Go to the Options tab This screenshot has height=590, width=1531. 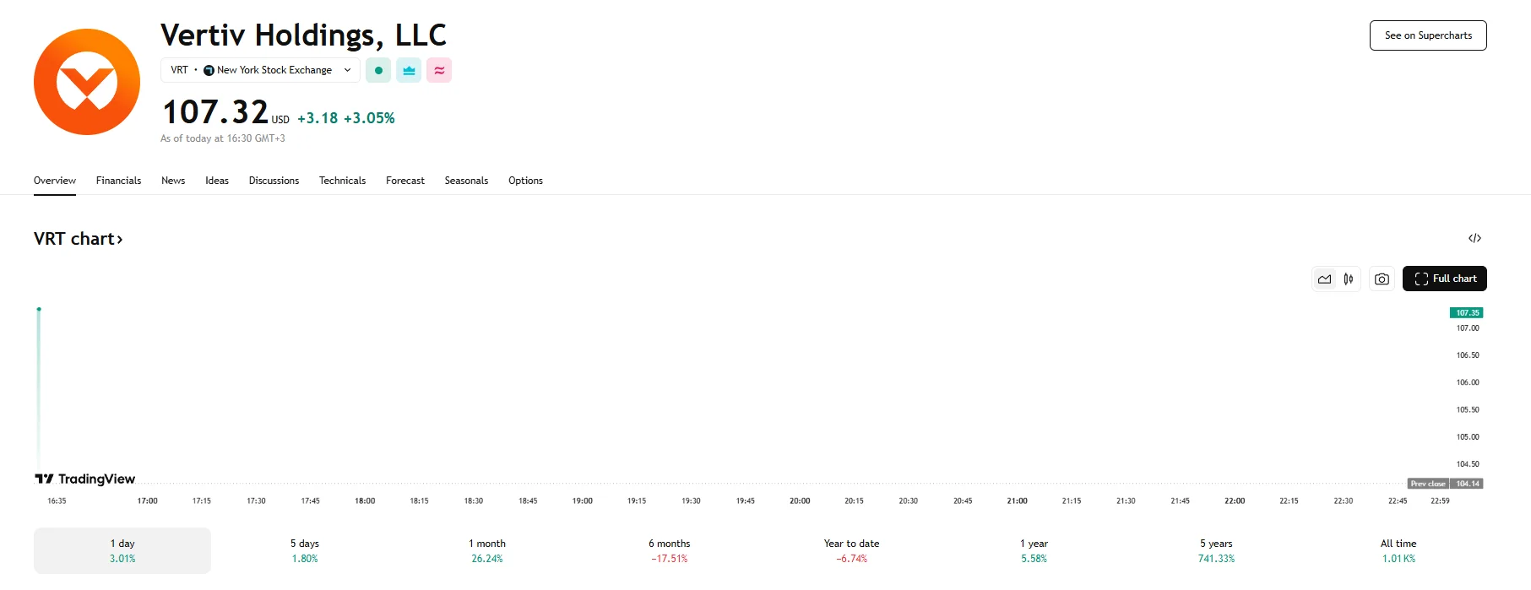[525, 181]
